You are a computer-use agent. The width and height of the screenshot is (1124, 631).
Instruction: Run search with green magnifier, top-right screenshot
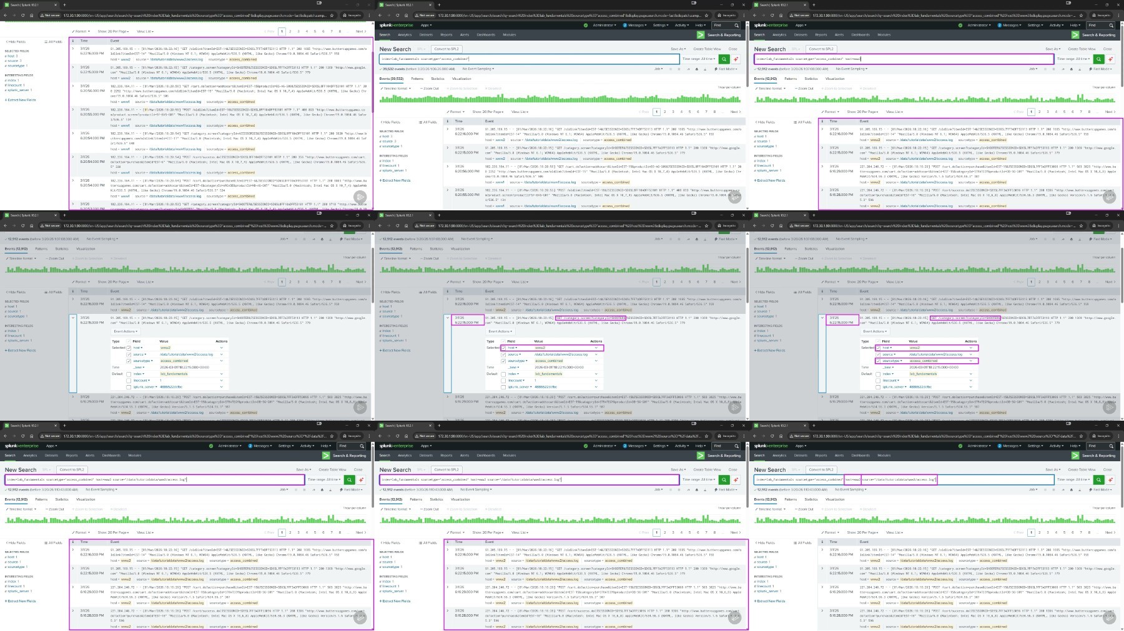(x=1098, y=59)
